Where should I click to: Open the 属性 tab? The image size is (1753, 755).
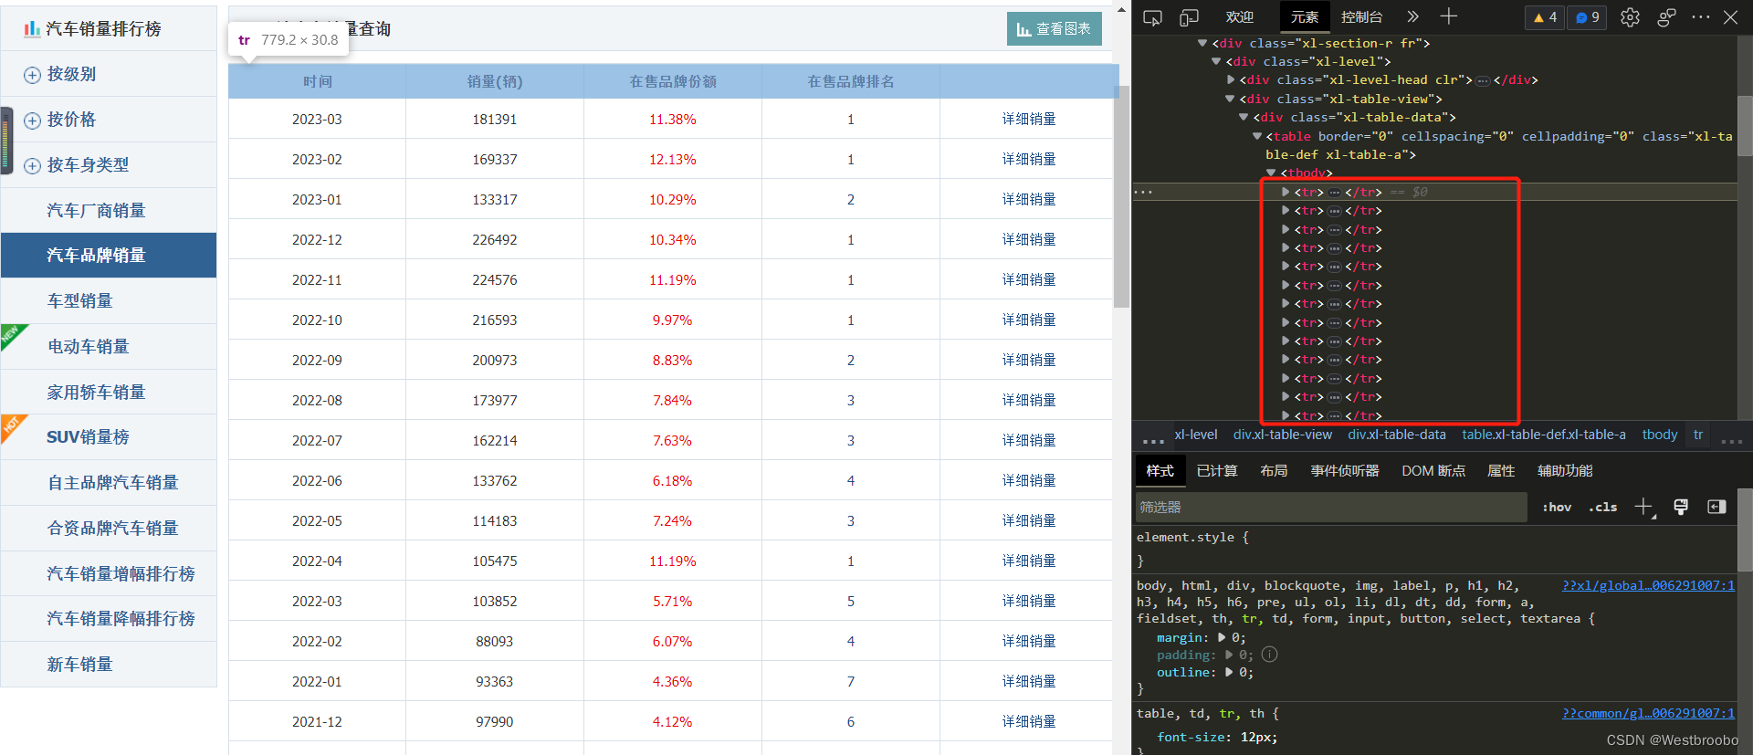coord(1501,470)
